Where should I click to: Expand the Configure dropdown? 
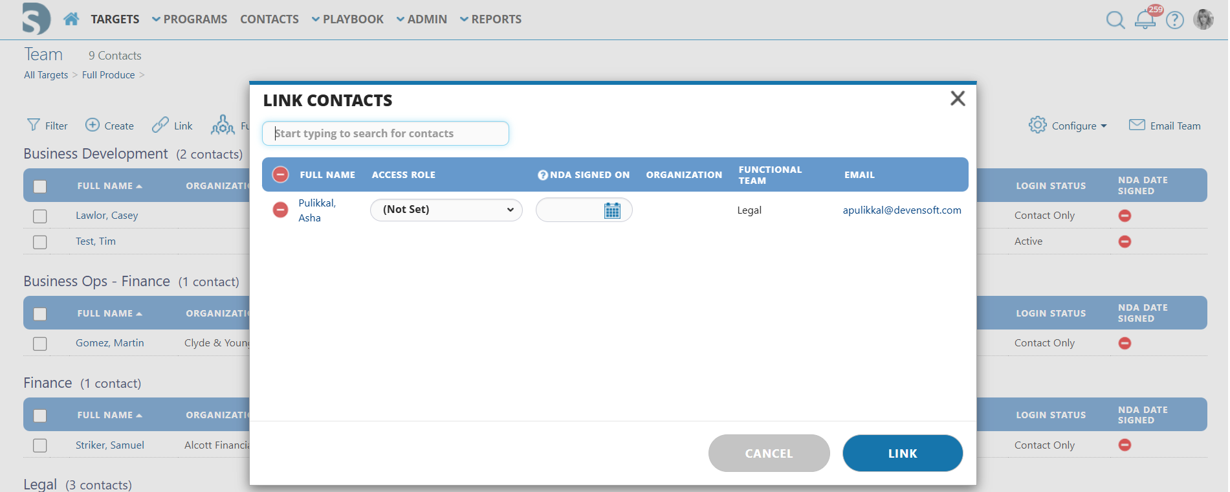pos(1068,126)
